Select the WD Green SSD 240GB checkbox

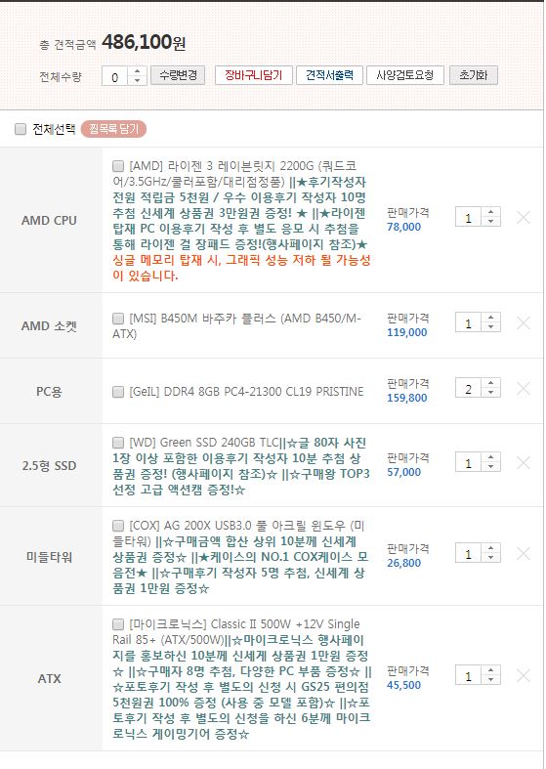click(x=118, y=443)
